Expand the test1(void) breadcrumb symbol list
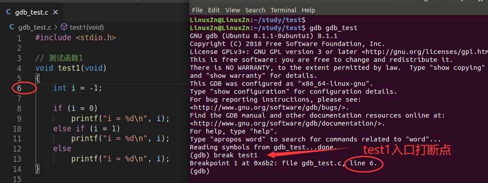The image size is (488, 183). point(87,27)
